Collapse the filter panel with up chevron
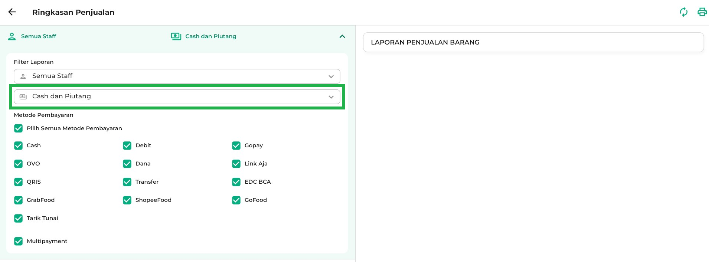 pyautogui.click(x=342, y=36)
